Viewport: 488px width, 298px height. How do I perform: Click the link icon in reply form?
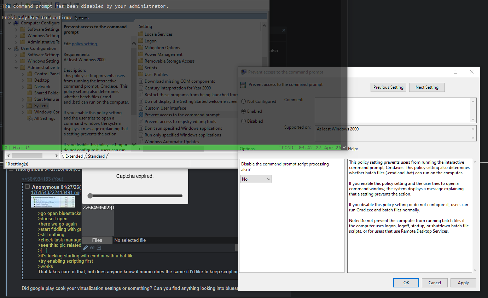pyautogui.click(x=92, y=248)
